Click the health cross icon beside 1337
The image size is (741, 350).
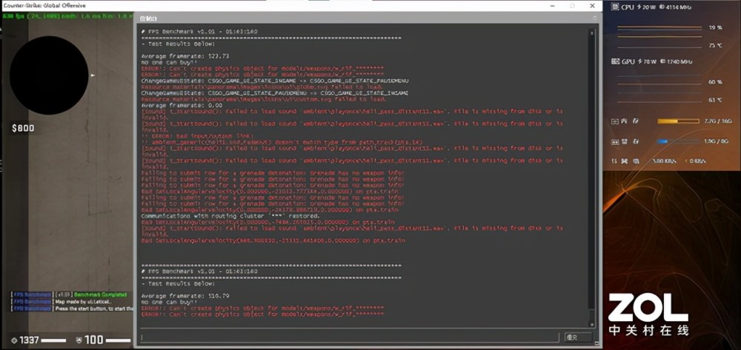coord(14,340)
